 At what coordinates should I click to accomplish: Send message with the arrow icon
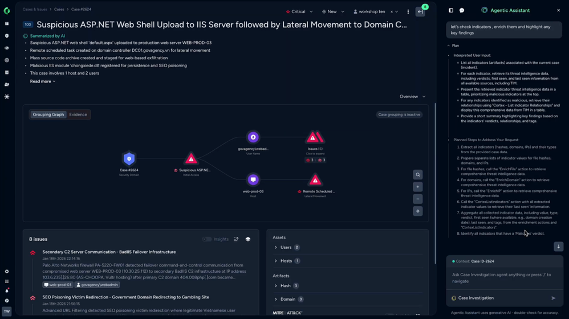(x=554, y=298)
